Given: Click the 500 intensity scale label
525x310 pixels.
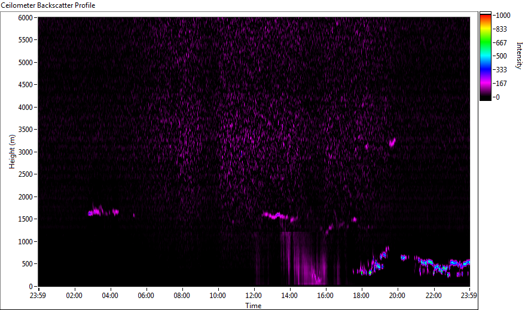Looking at the screenshot, I should pos(501,56).
